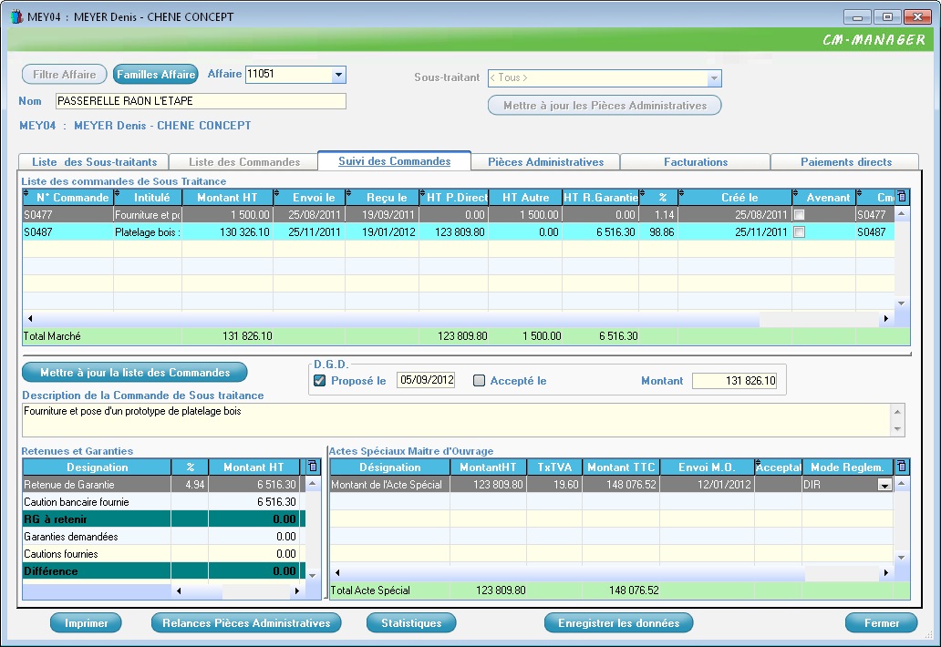
Task: Click sort arrows on Envoi le column
Action: click(276, 193)
